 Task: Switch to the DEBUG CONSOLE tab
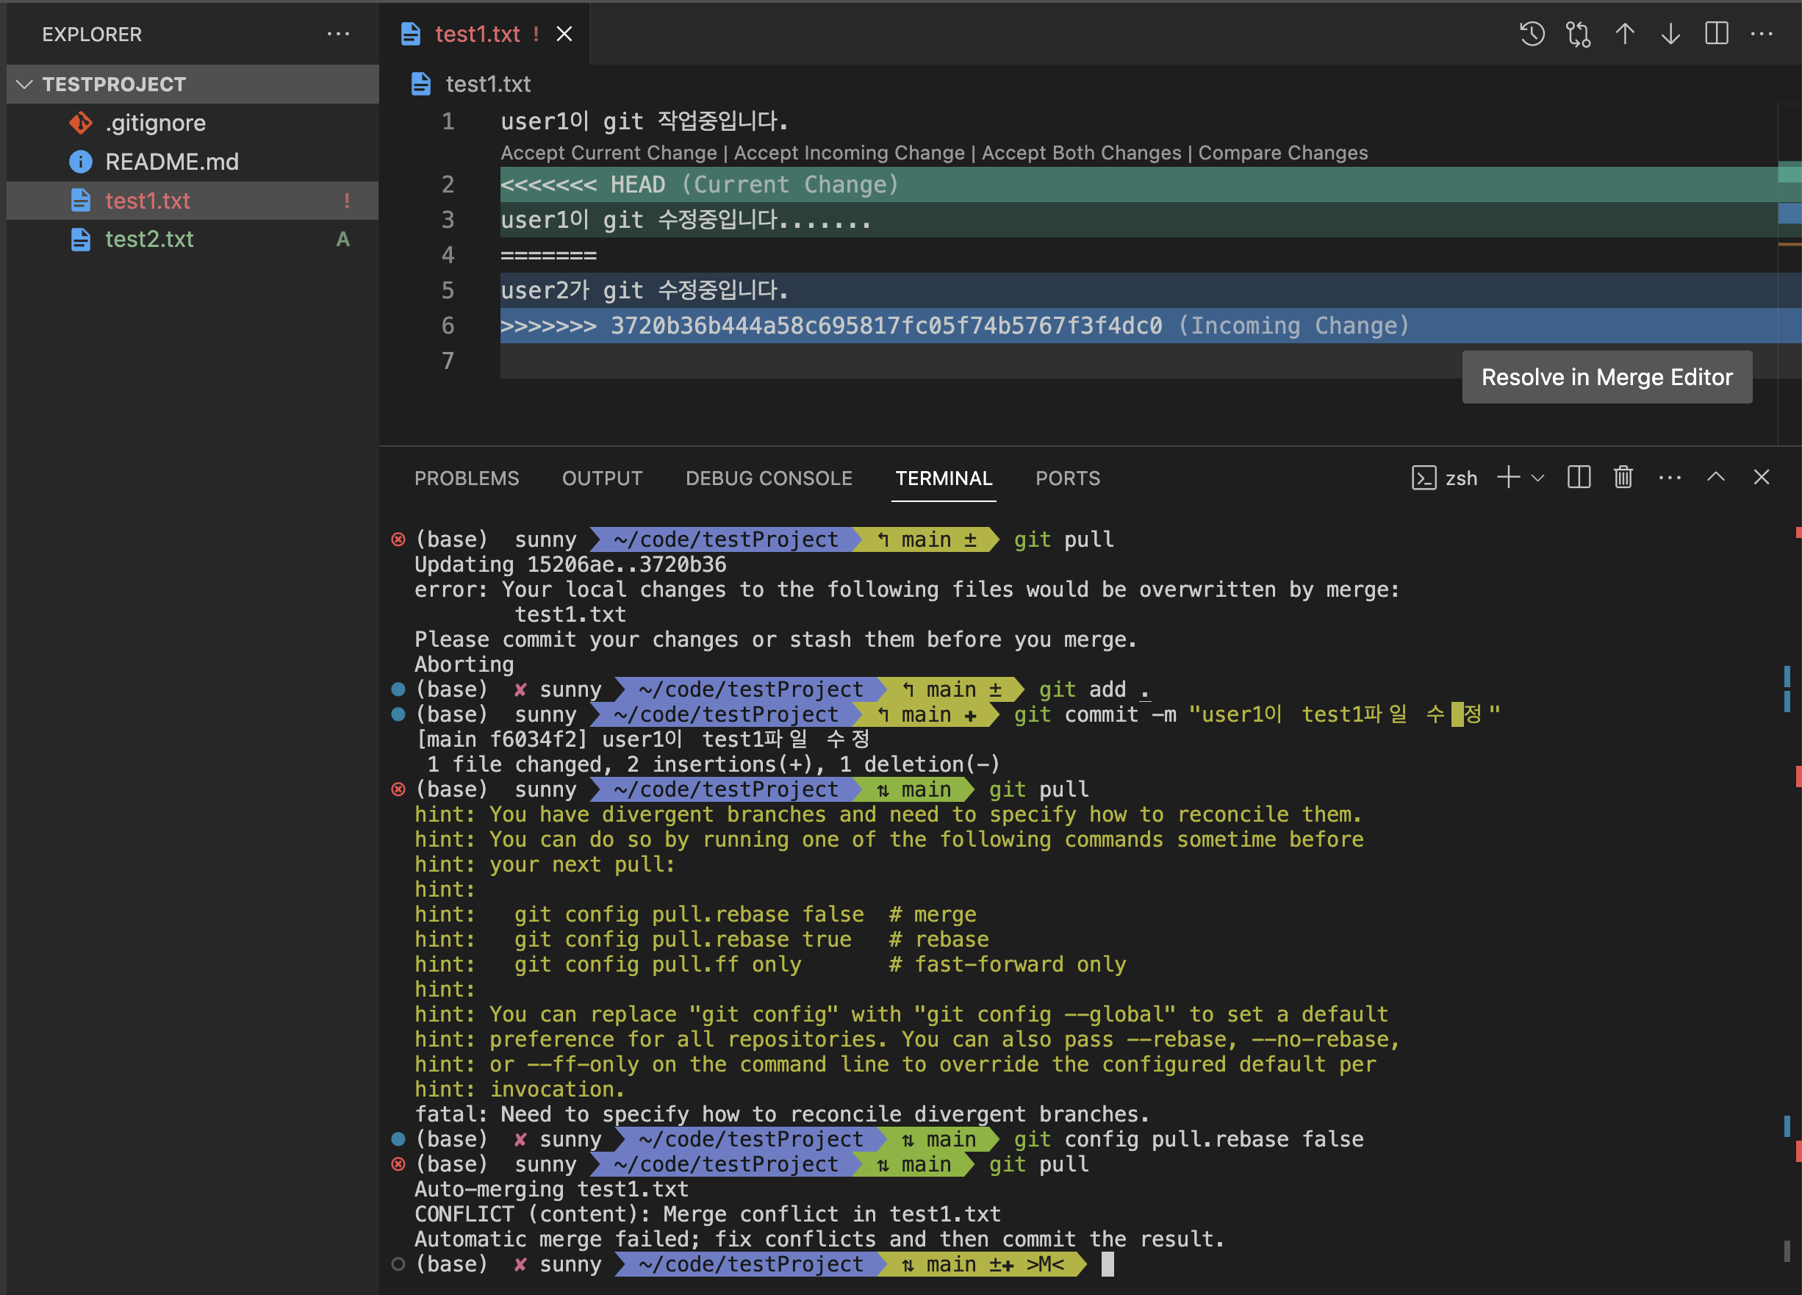[x=768, y=478]
